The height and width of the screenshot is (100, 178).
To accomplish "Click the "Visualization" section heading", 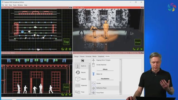I will [x=105, y=79].
